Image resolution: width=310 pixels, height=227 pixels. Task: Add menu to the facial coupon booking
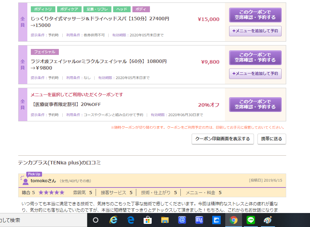pyautogui.click(x=255, y=73)
